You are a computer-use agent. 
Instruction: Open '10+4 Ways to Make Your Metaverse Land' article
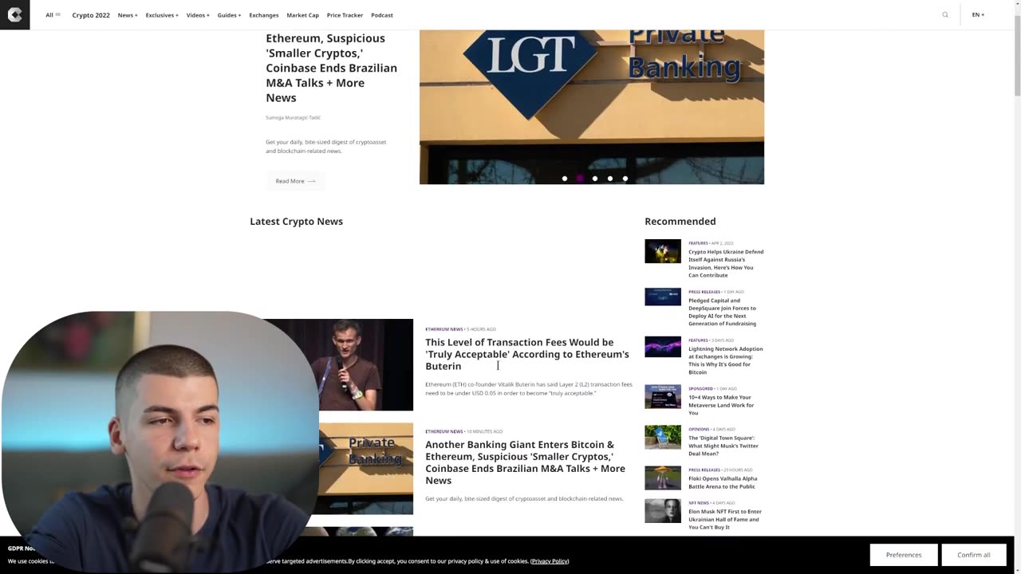[x=721, y=405]
